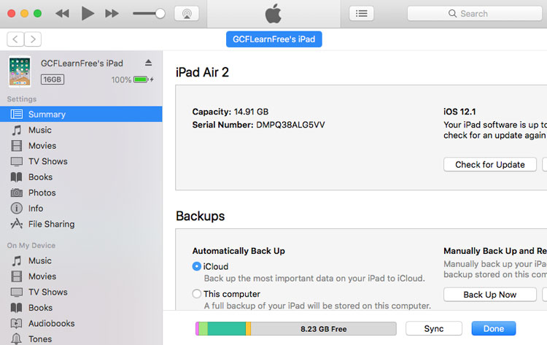Open File Sharing in sidebar
This screenshot has width=547, height=345.
point(51,224)
